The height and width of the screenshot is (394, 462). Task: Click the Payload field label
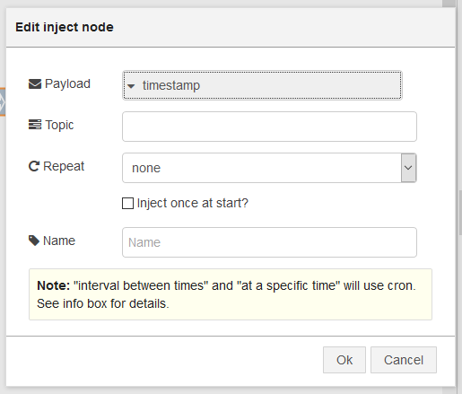(67, 84)
